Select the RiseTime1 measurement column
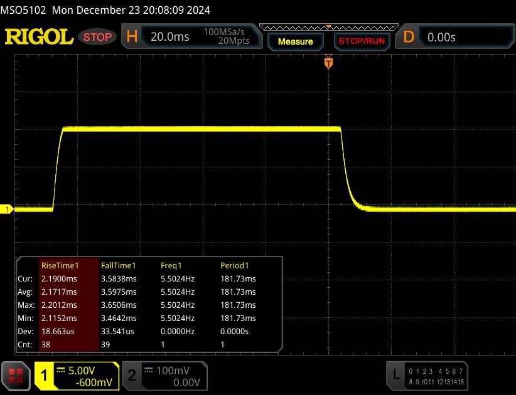516x395 pixels. (x=59, y=266)
